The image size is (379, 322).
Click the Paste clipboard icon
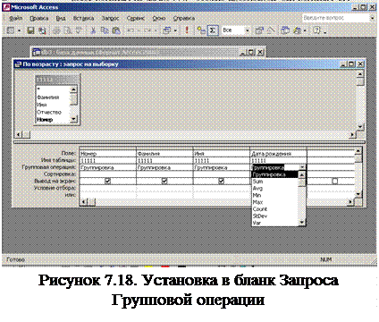pos(116,30)
